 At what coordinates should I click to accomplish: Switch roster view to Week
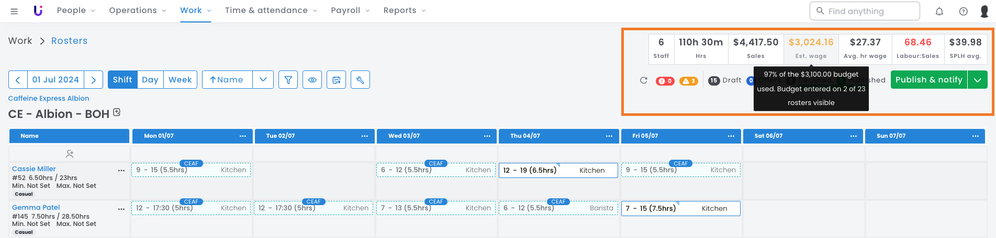tap(180, 80)
